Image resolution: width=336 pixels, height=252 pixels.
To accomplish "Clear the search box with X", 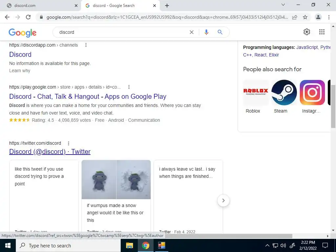I will (x=192, y=32).
